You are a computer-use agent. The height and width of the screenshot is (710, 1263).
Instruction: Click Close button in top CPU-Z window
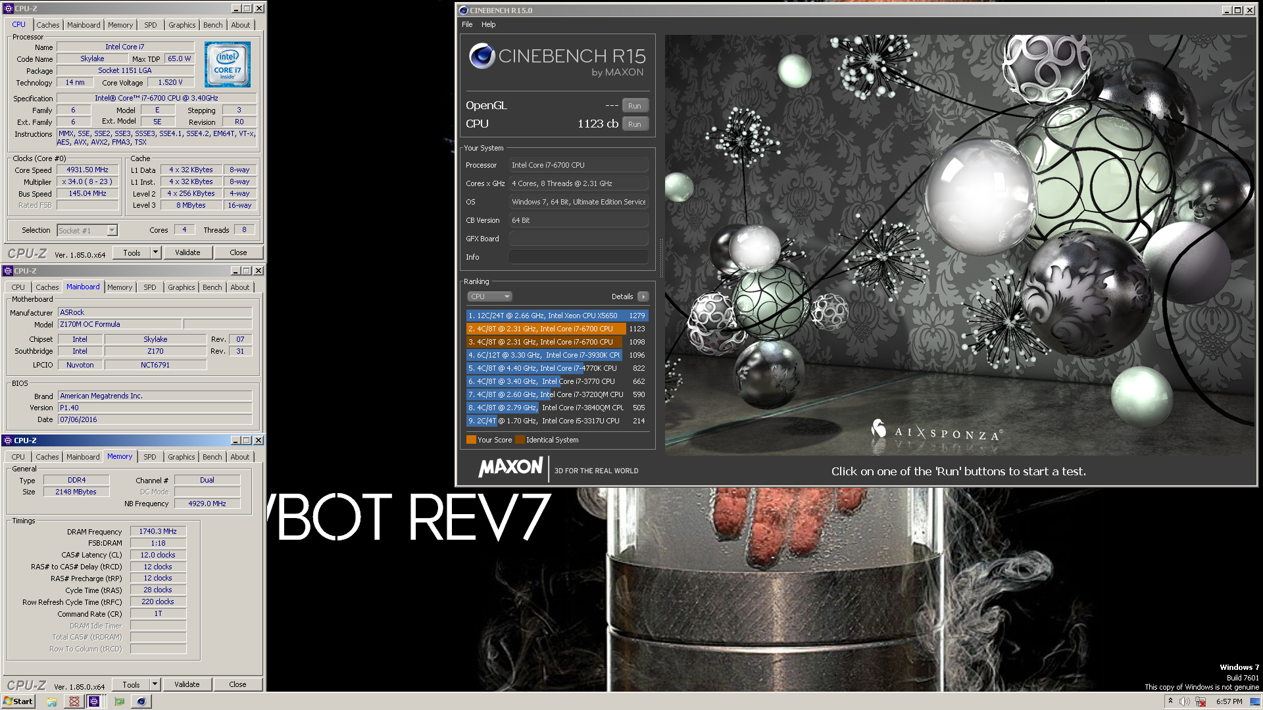pos(238,252)
